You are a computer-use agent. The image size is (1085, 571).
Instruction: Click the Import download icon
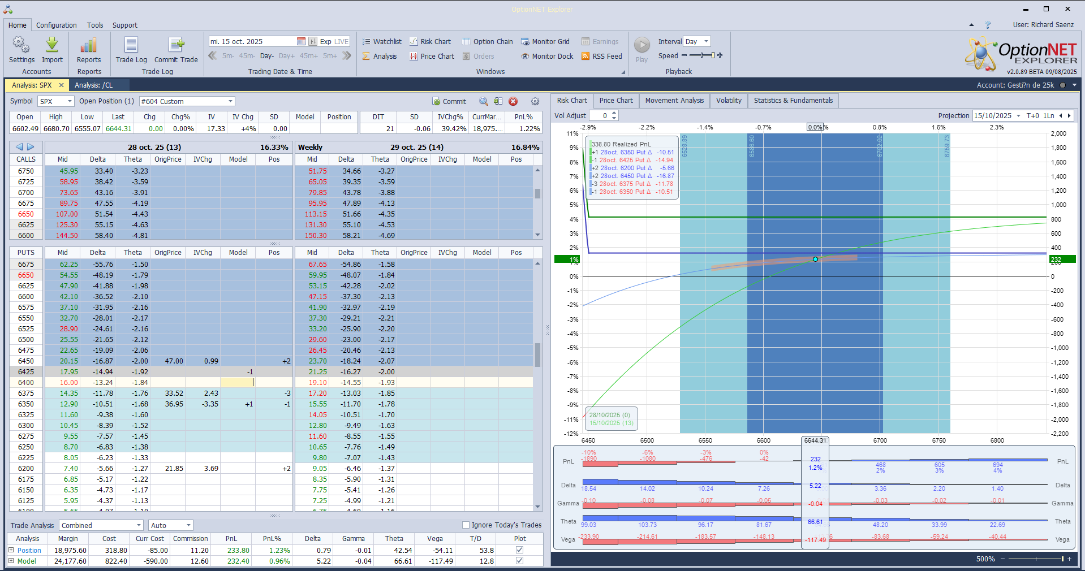coord(52,45)
